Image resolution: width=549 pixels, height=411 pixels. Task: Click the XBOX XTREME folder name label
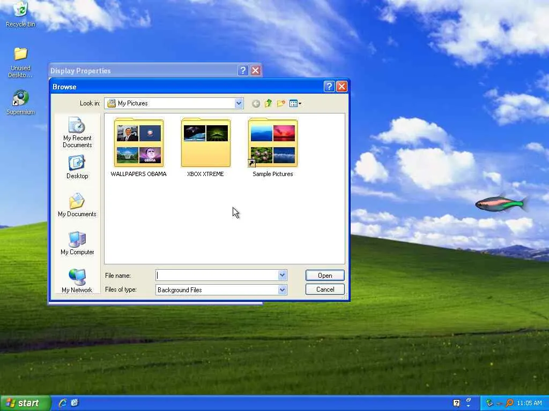[x=205, y=174]
